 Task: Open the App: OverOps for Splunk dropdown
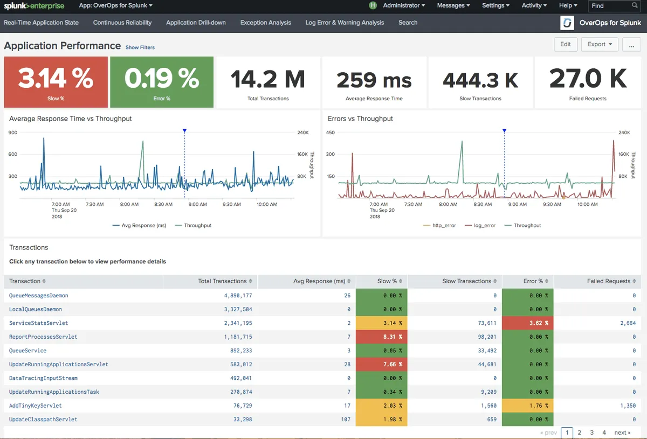click(115, 5)
